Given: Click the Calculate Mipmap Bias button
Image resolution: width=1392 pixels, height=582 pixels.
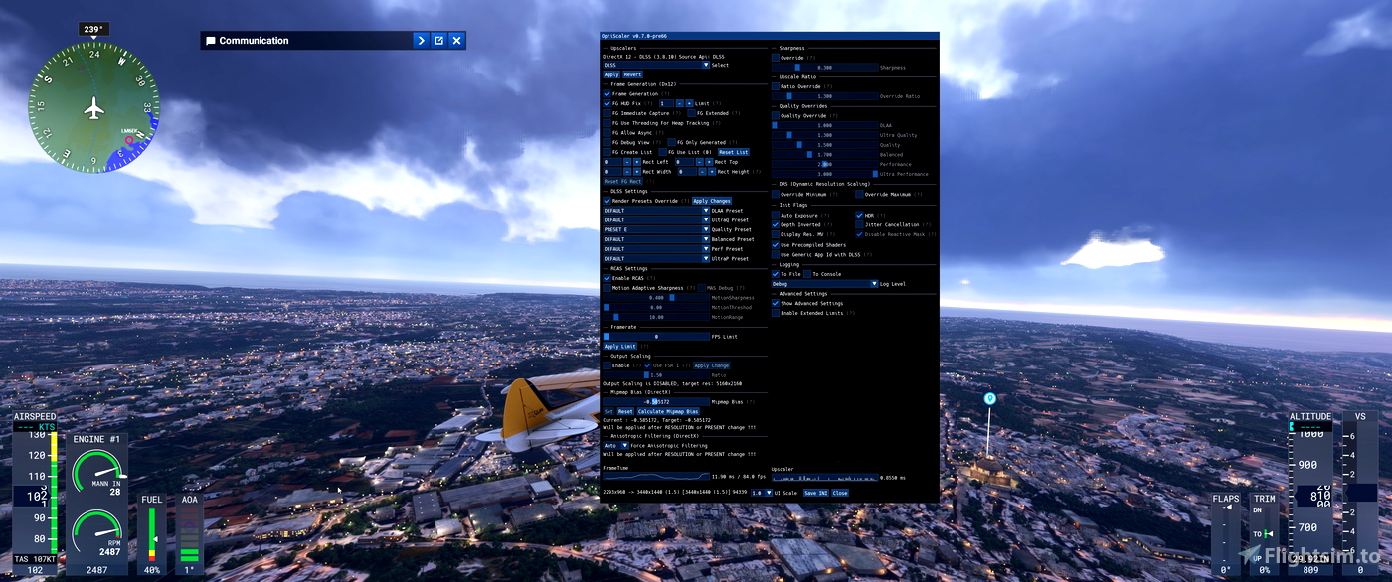Looking at the screenshot, I should pyautogui.click(x=668, y=411).
